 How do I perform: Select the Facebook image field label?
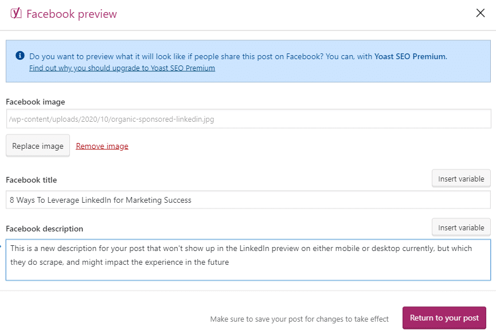point(36,102)
